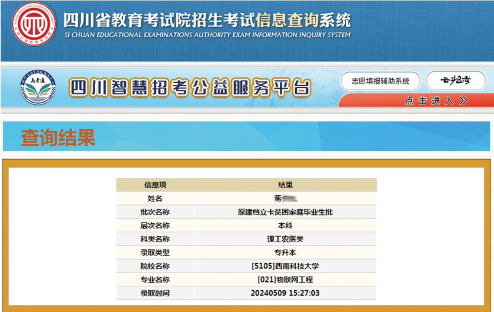Image resolution: width=494 pixels, height=312 pixels.
Task: Click the 结果 column header
Action: click(285, 185)
